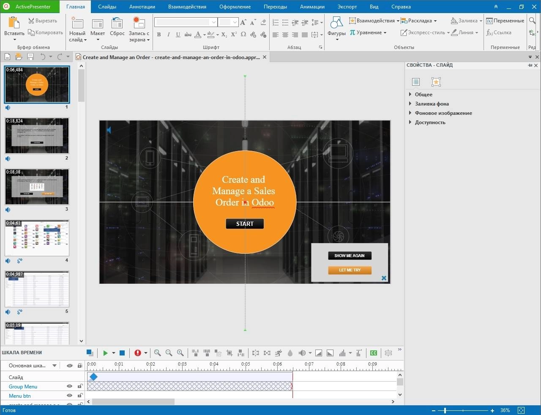The width and height of the screenshot is (541, 415).
Task: Click the screen recording (Запись с экрана) icon
Action: [x=139, y=23]
